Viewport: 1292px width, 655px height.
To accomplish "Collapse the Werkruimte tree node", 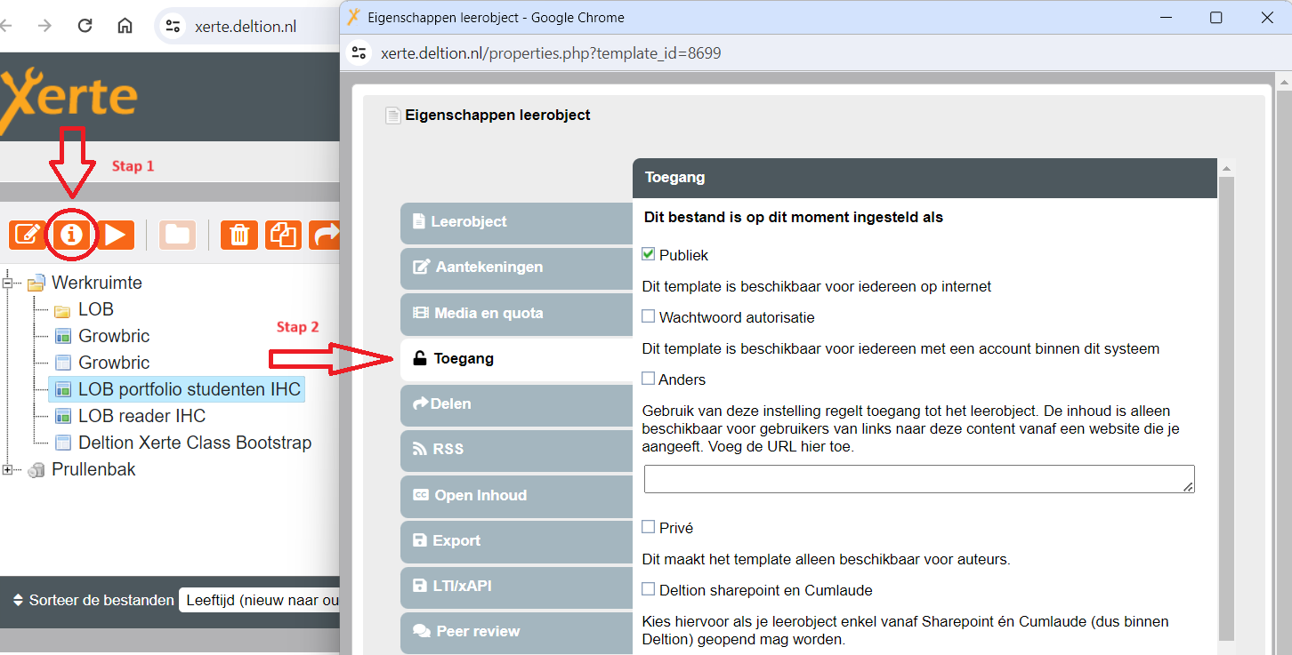I will (x=8, y=284).
